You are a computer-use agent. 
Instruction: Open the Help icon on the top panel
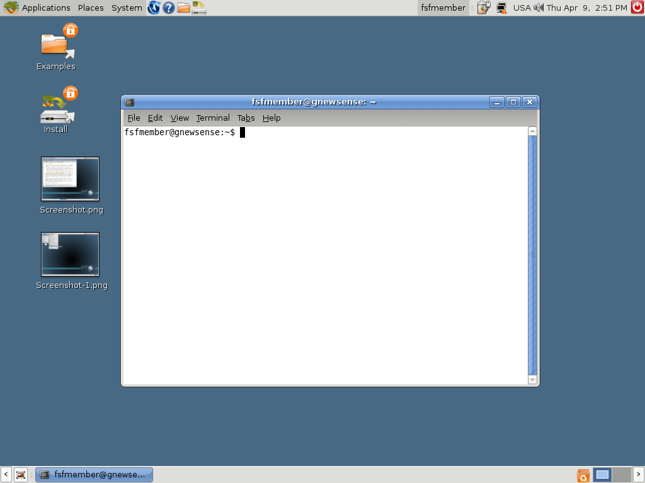tap(168, 8)
